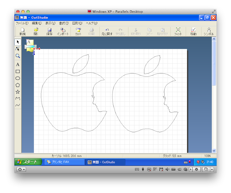Click the Windows taskbar clock 21:40
This screenshot has width=231, height=193.
pyautogui.click(x=210, y=162)
